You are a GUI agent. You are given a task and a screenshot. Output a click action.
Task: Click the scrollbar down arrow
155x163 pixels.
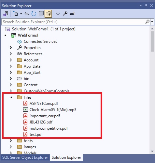click(x=152, y=151)
